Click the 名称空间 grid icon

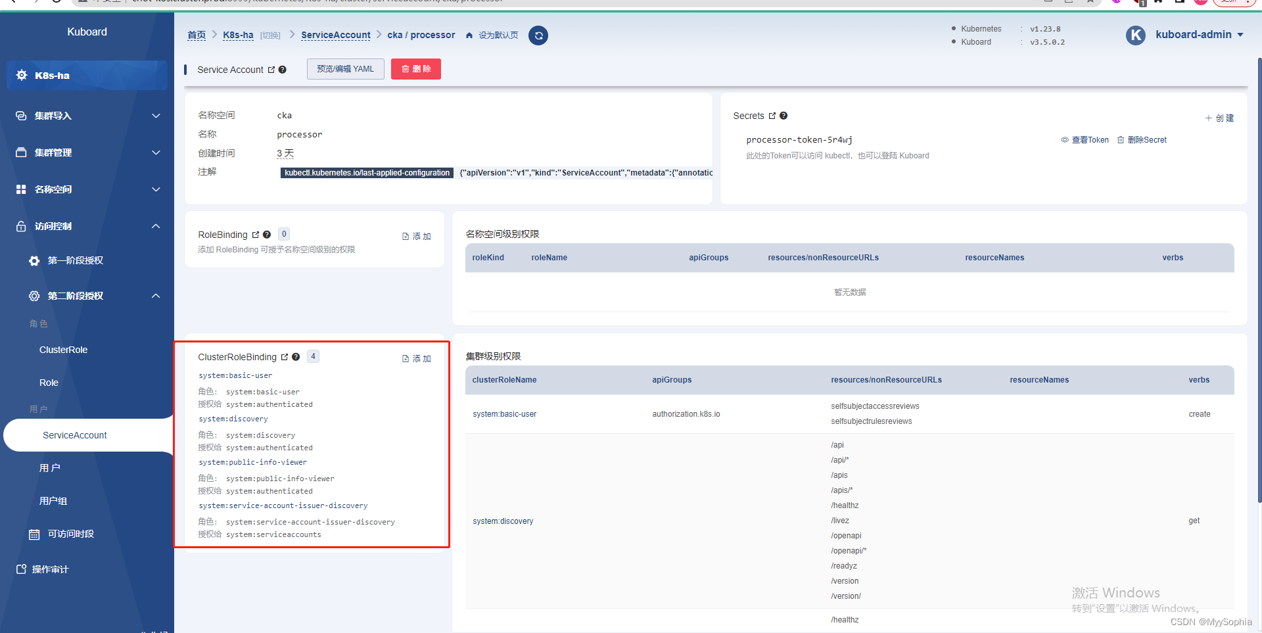coord(21,189)
